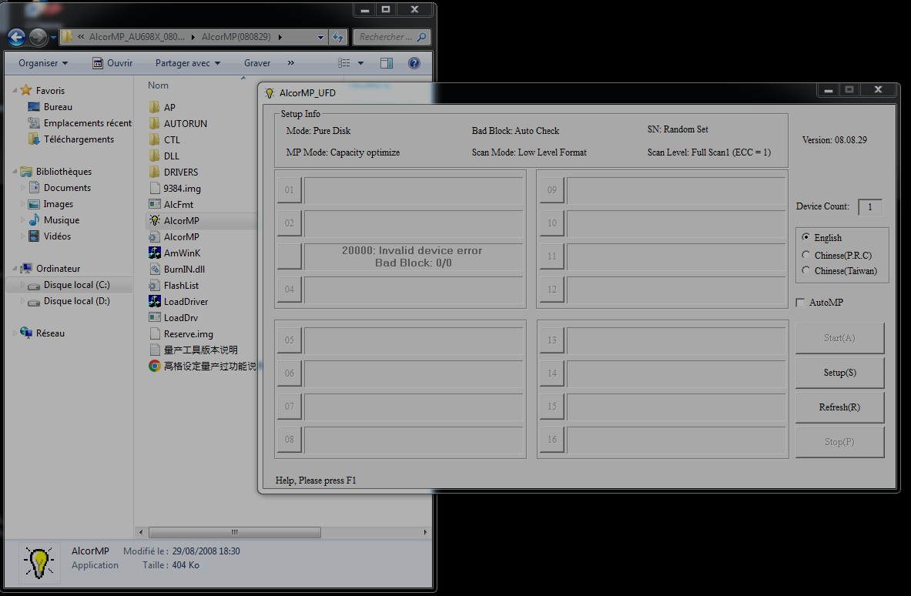
Task: Select the English language radio button
Action: 805,237
